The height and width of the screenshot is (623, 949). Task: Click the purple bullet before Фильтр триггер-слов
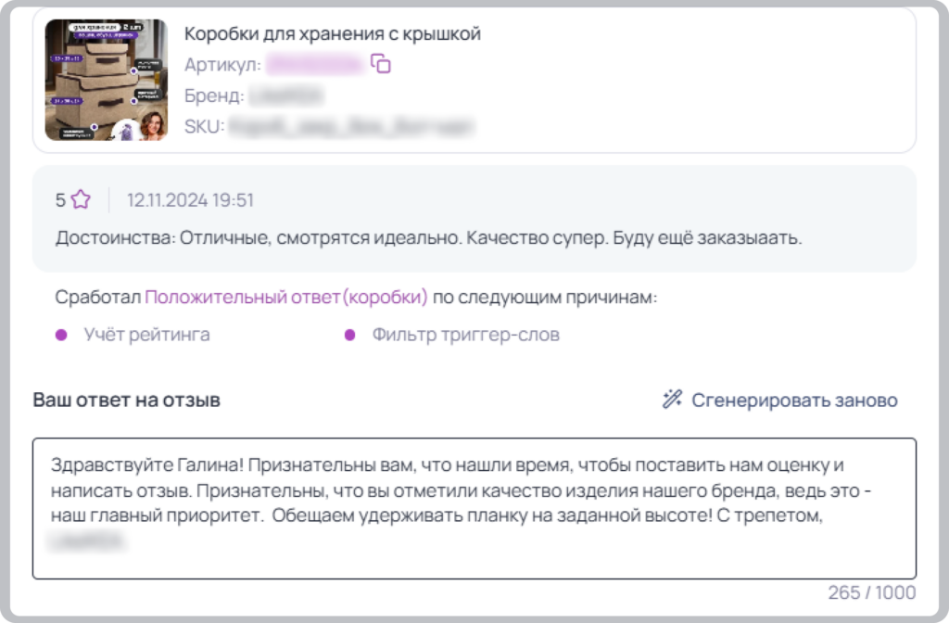pos(349,335)
